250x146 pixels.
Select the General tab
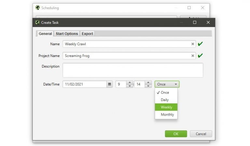[x=45, y=33]
